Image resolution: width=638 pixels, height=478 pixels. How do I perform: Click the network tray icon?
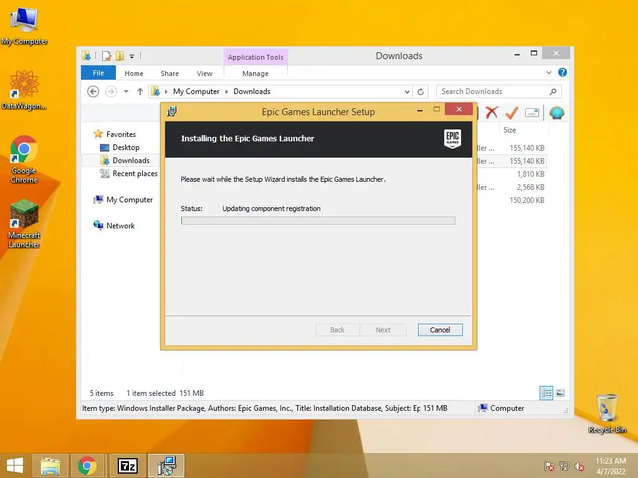[x=564, y=466]
